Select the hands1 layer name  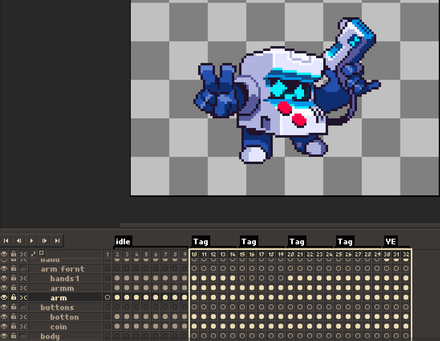click(65, 278)
